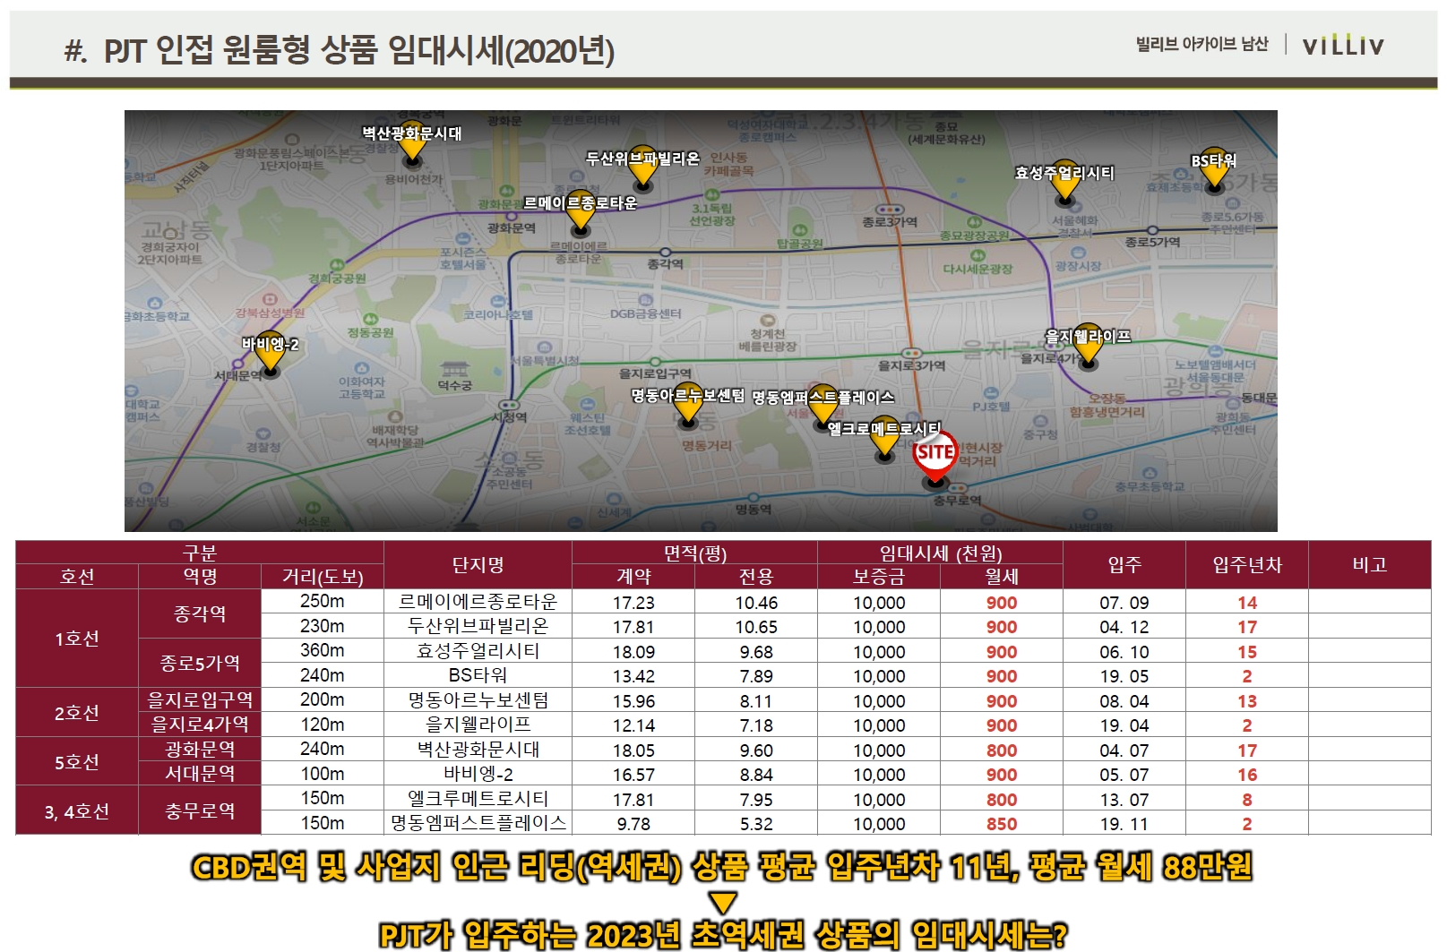
Task: Select the 단지명 column header
Action: [x=478, y=565]
